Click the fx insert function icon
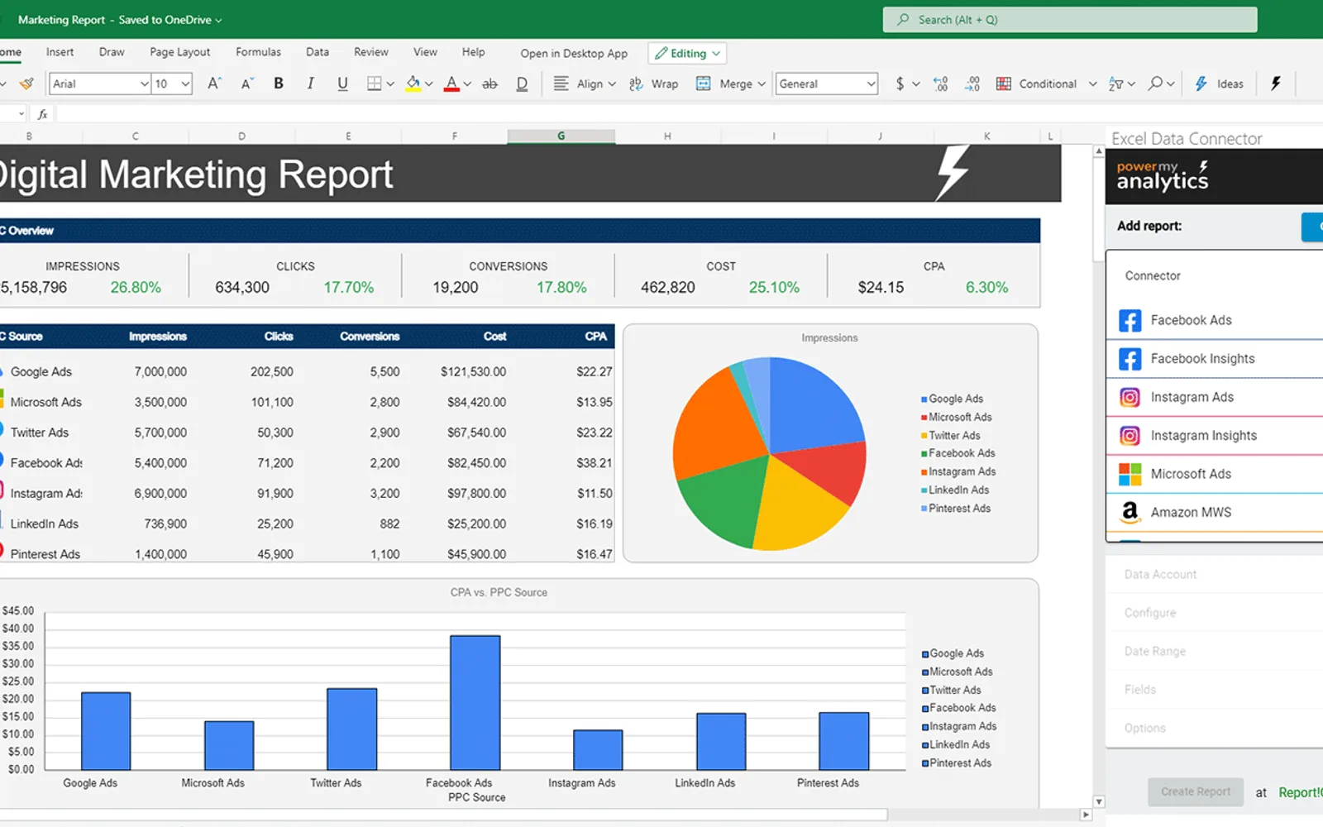 tap(42, 114)
